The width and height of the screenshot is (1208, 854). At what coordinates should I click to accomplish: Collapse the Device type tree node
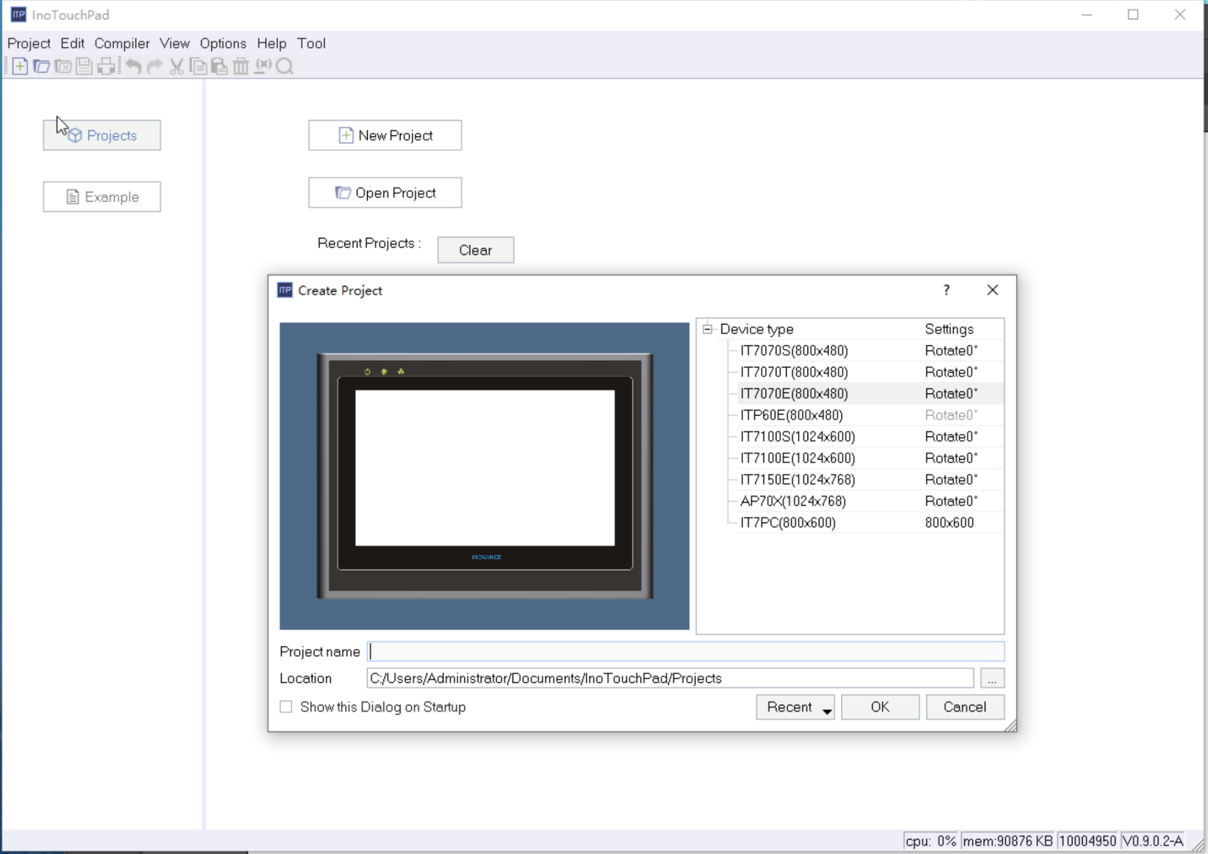(x=707, y=329)
